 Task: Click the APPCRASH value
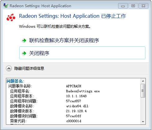click(x=74, y=86)
